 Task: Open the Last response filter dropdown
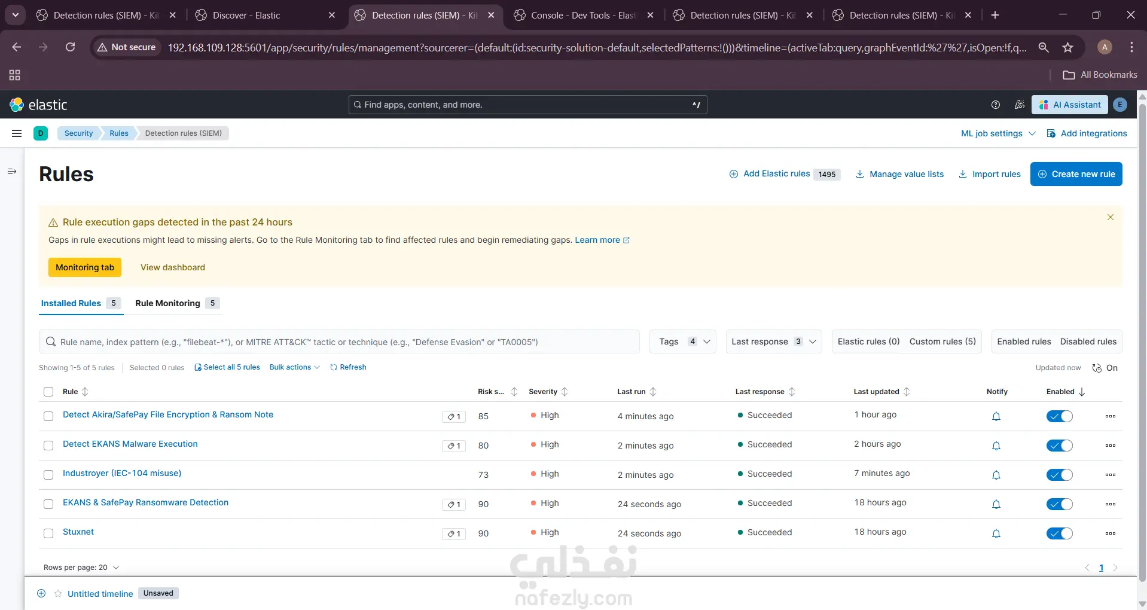point(774,341)
